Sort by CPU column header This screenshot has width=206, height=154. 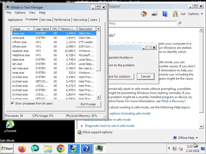tap(55, 29)
